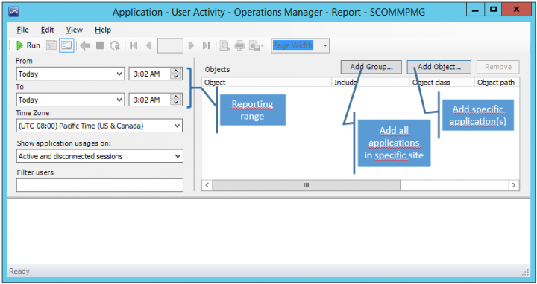Click the objects list scroll right arrow

513,185
